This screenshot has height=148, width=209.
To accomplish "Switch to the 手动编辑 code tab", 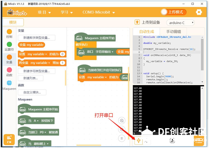I will (173, 32).
